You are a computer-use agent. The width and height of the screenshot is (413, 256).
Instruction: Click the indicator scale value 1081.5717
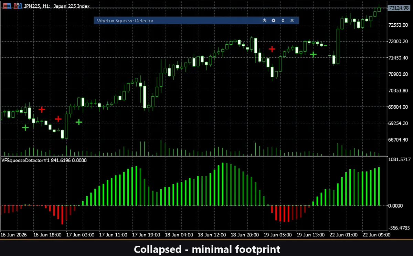(400, 159)
